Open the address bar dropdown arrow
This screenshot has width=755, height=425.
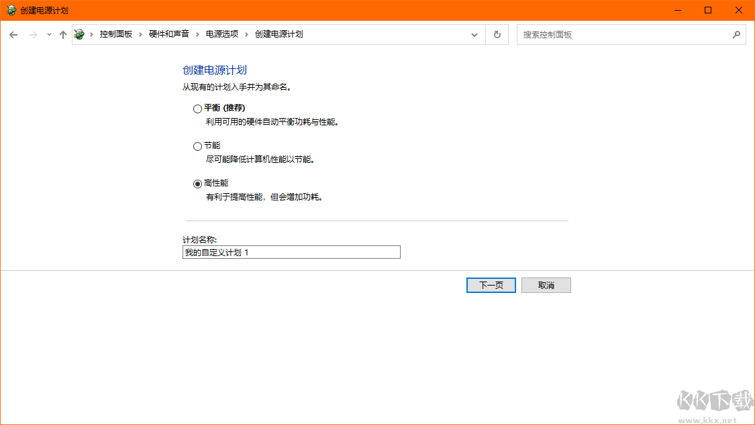point(474,34)
